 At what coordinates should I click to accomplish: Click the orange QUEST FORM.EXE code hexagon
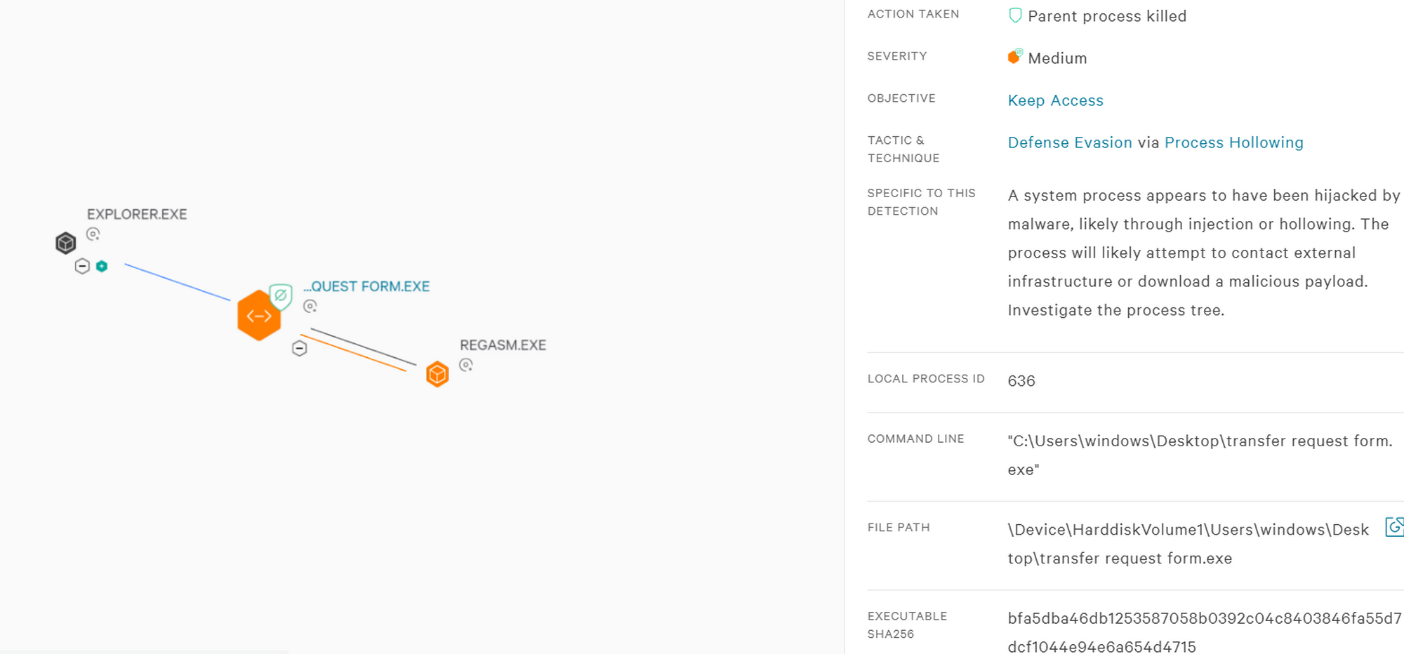[259, 316]
